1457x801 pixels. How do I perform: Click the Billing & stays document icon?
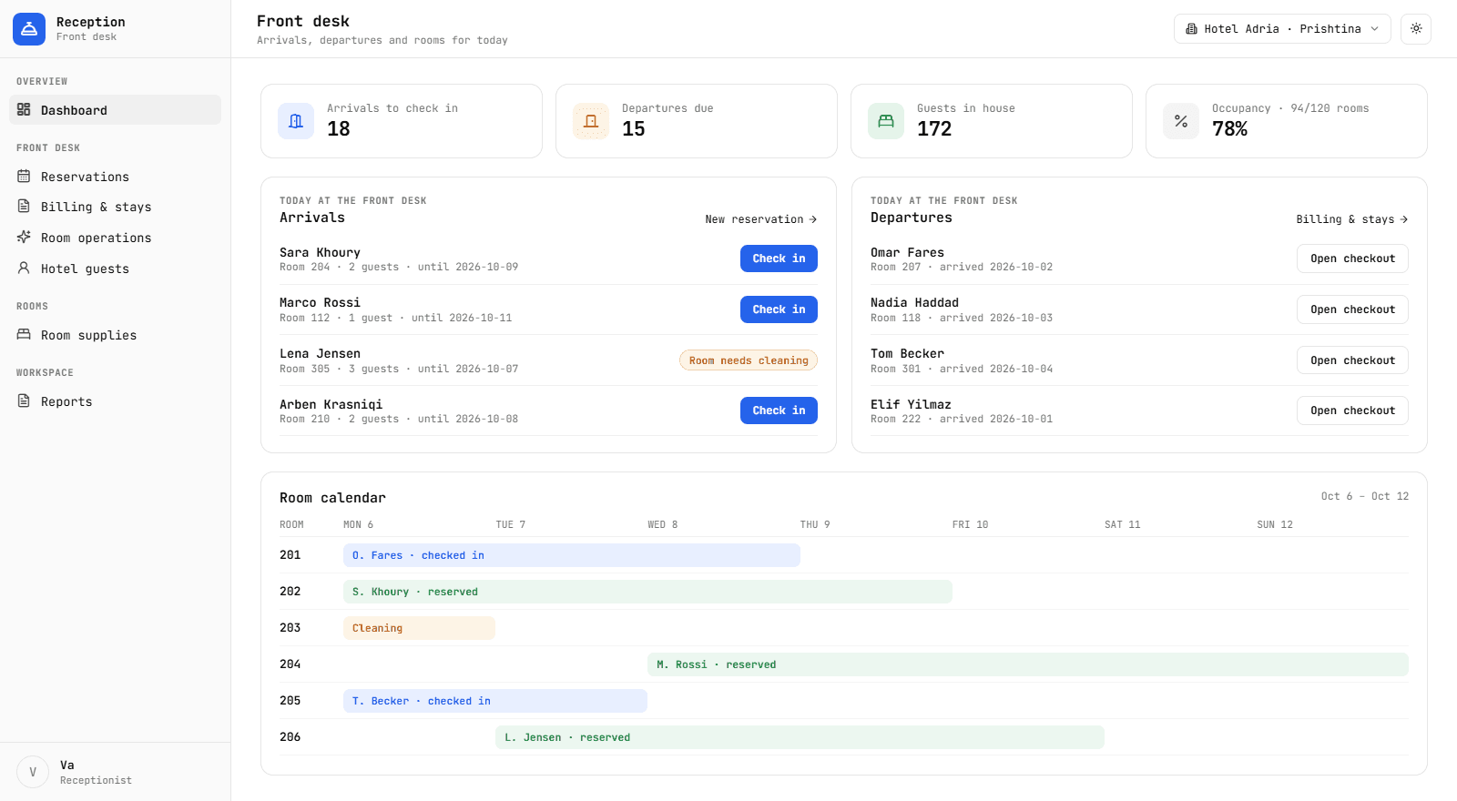pos(24,207)
